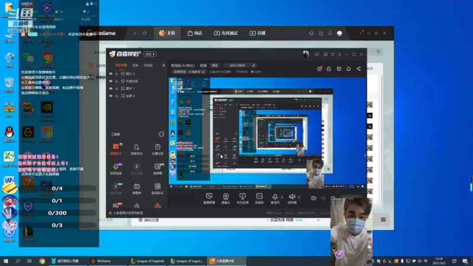The height and width of the screenshot is (266, 473).
Task: Expand the network status chevron in WeGame
Action: click(318, 220)
